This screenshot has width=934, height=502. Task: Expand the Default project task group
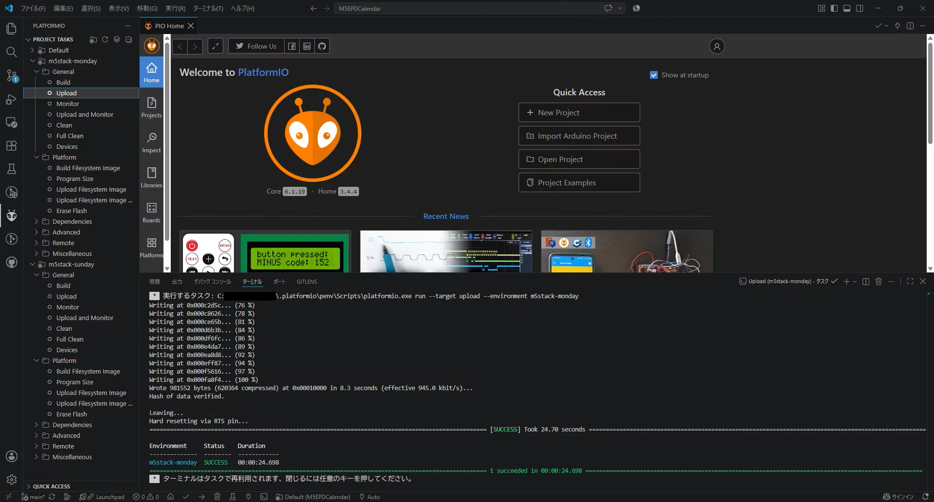pyautogui.click(x=33, y=50)
